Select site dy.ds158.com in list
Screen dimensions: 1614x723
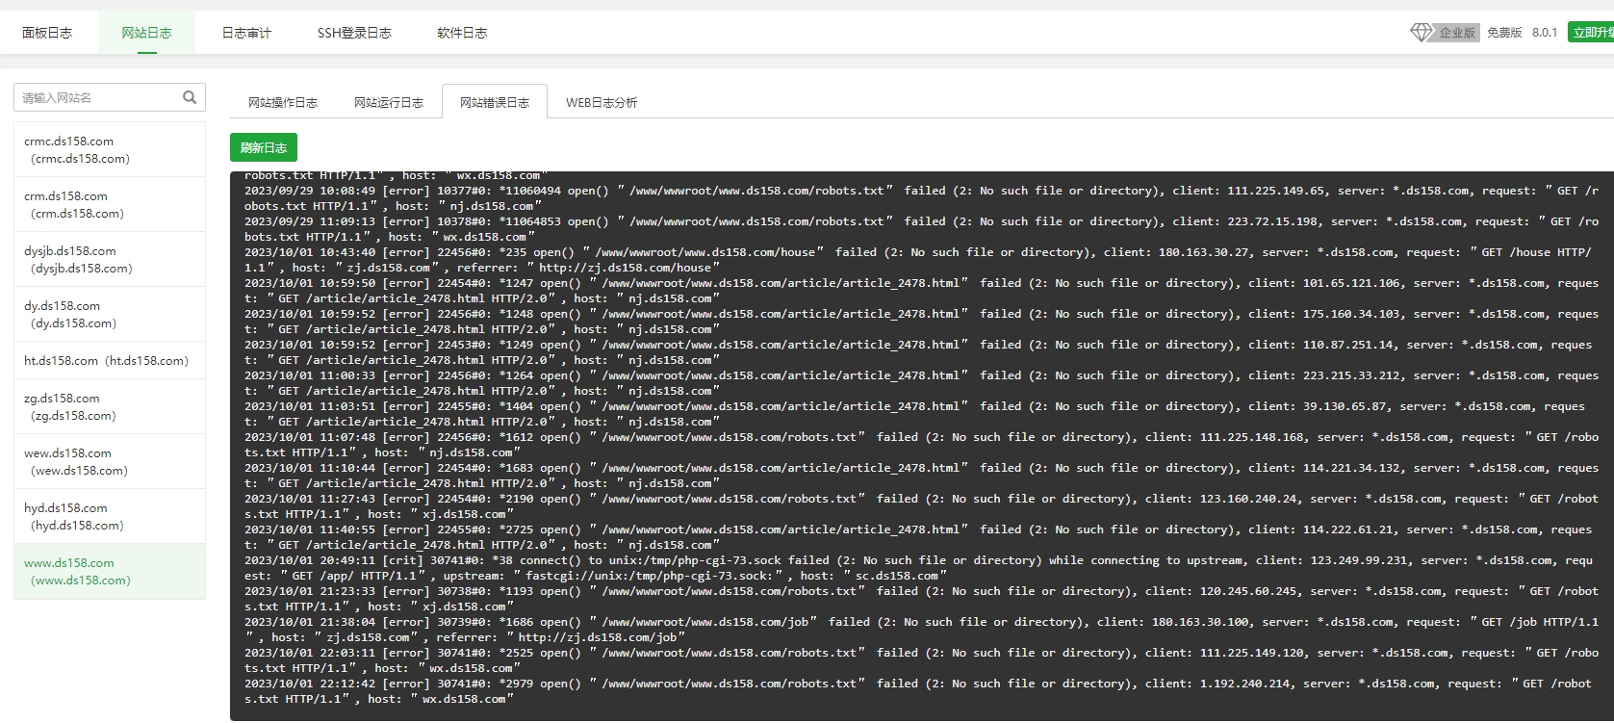[x=110, y=314]
